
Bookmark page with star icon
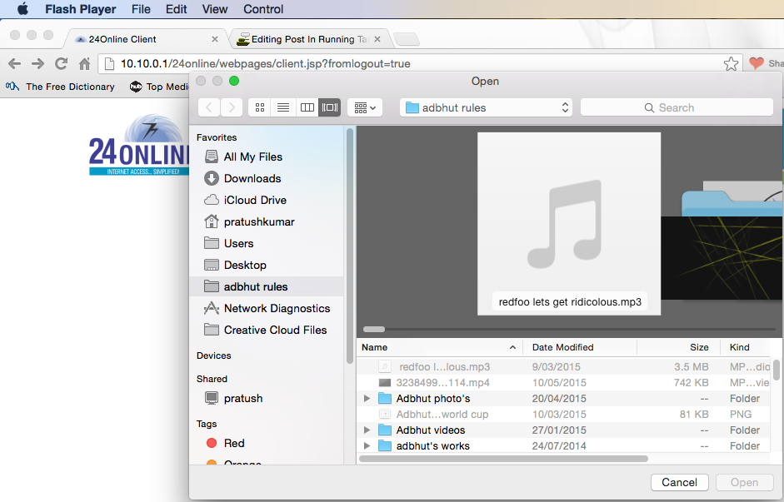(x=731, y=63)
